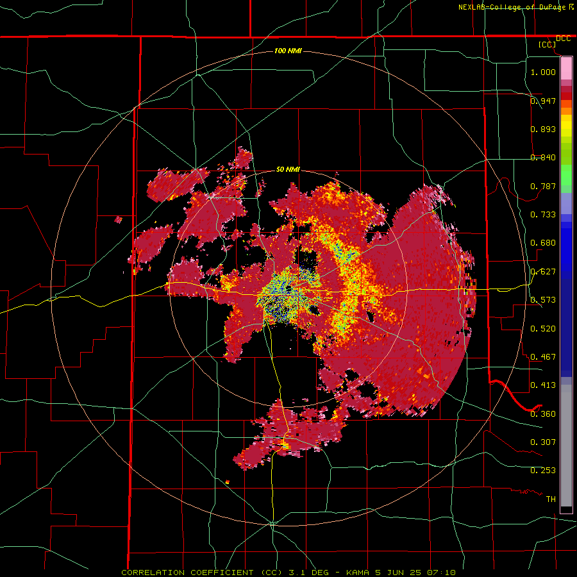Click the 0.573 scale value

pyautogui.click(x=543, y=300)
